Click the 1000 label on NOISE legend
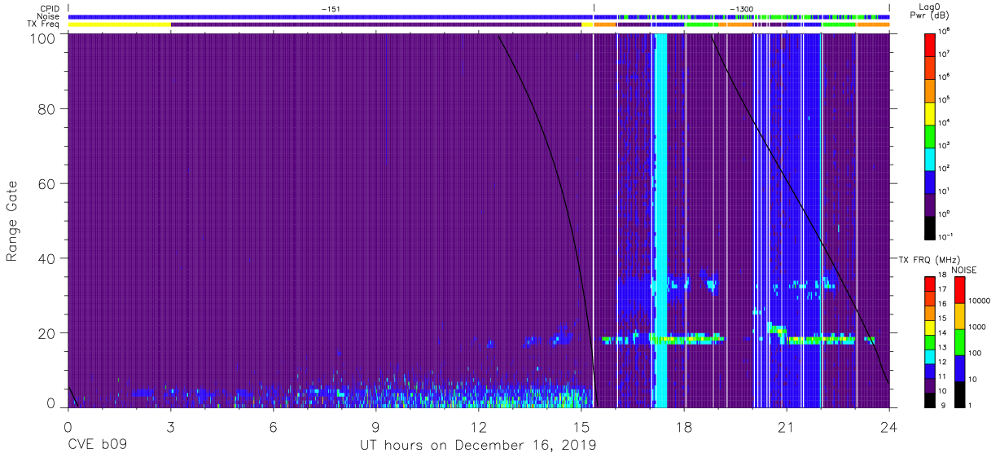Image resolution: width=1000 pixels, height=462 pixels. click(978, 328)
